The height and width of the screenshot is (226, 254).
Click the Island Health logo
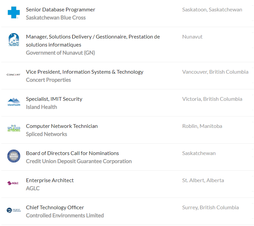[14, 102]
